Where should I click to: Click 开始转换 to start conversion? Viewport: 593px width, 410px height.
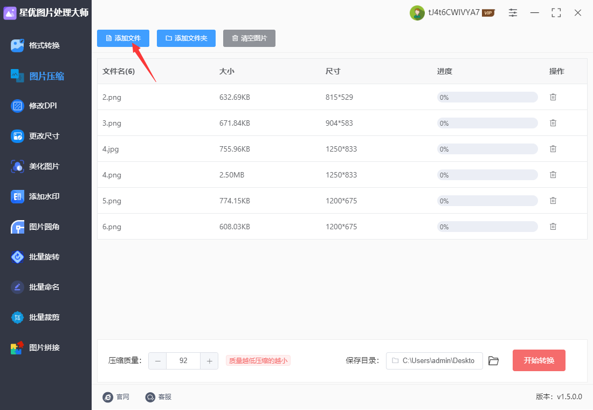[539, 360]
